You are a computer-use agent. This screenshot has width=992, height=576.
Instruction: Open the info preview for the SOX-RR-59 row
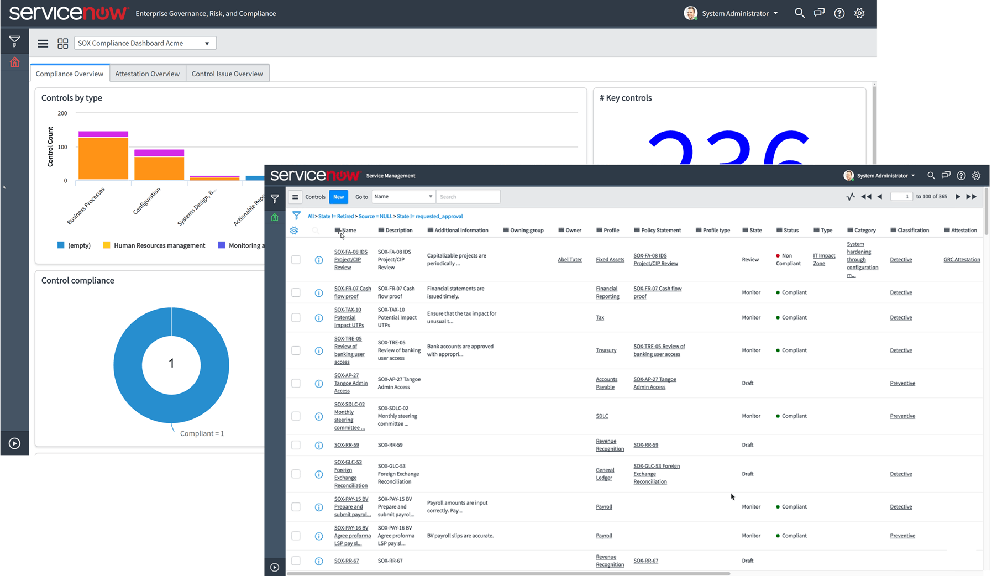319,445
